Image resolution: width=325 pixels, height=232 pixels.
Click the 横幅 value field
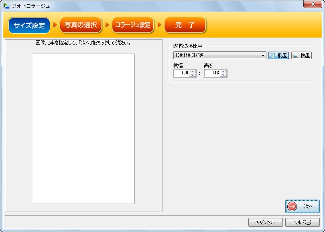[x=181, y=73]
